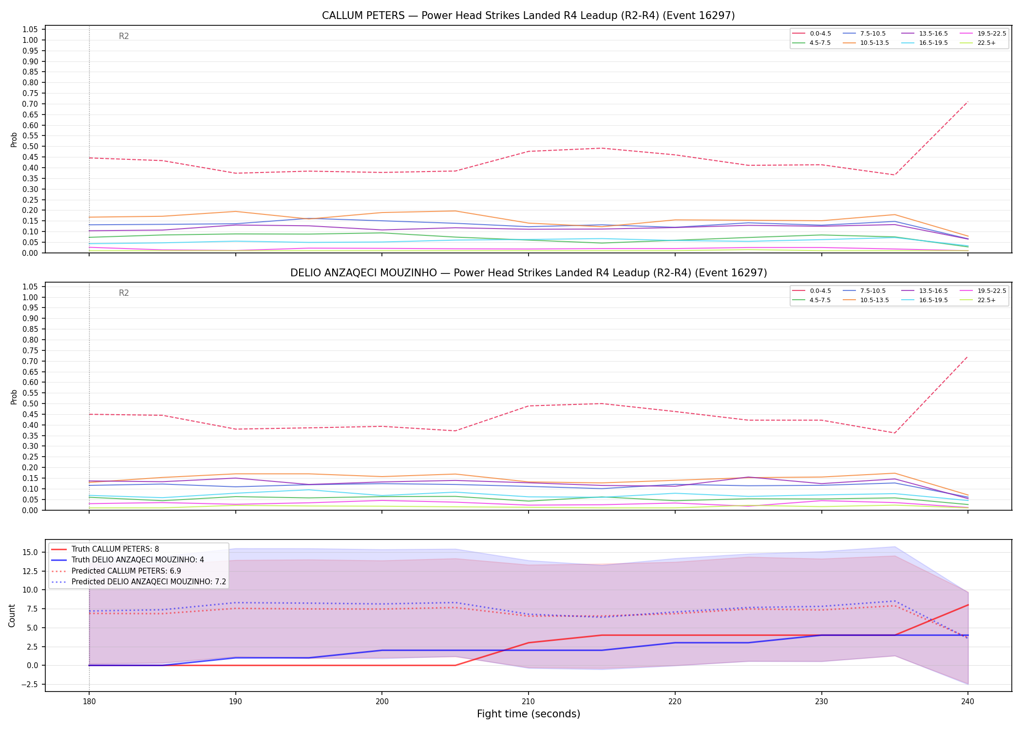Click the 22.5+ legend entry in top chart
The height and width of the screenshot is (731, 1023).
(978, 43)
